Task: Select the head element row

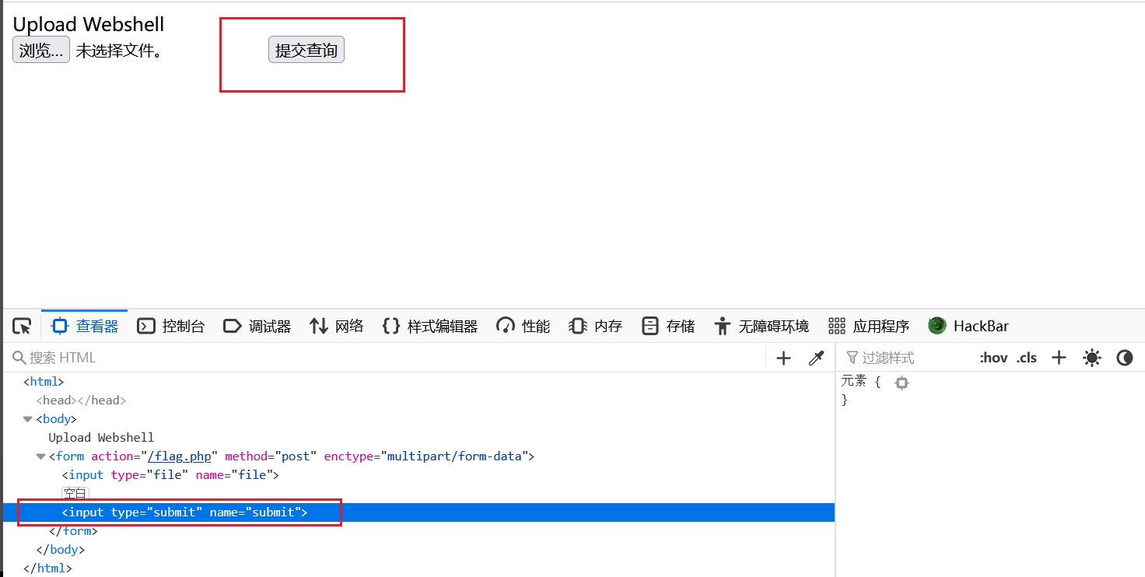Action: pyautogui.click(x=418, y=400)
